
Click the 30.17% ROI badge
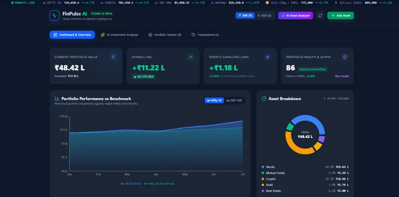(x=144, y=76)
